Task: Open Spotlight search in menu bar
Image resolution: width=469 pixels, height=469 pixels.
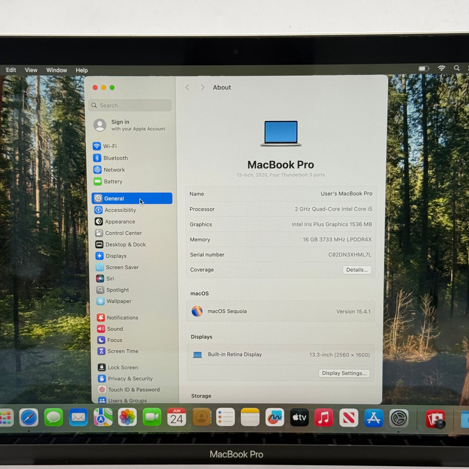Action: pos(457,68)
